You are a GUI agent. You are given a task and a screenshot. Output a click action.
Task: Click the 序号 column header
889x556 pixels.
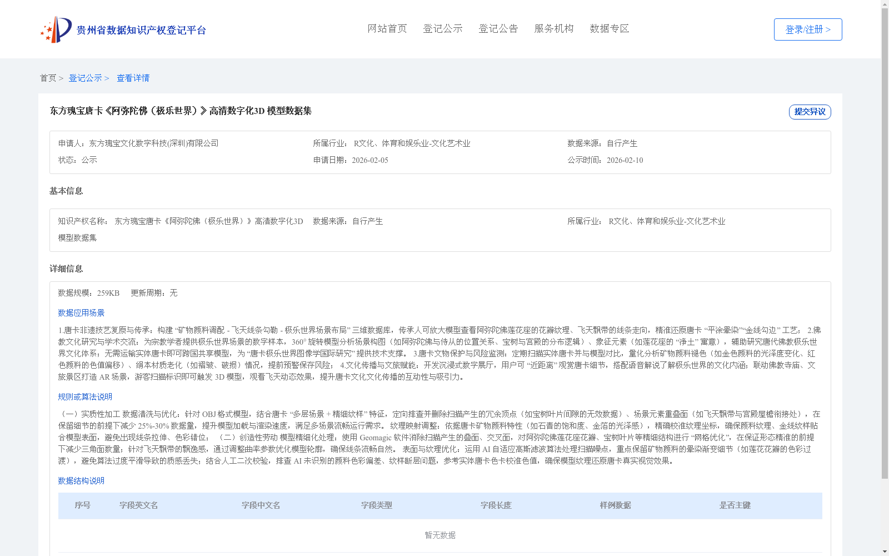click(x=83, y=505)
